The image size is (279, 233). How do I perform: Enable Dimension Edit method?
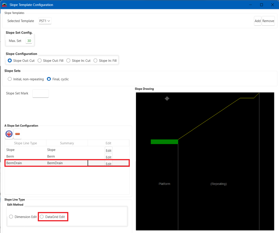(11, 217)
